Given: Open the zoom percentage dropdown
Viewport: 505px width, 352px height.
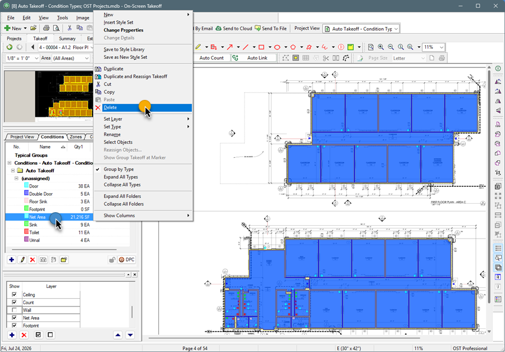Looking at the screenshot, I should tap(441, 47).
